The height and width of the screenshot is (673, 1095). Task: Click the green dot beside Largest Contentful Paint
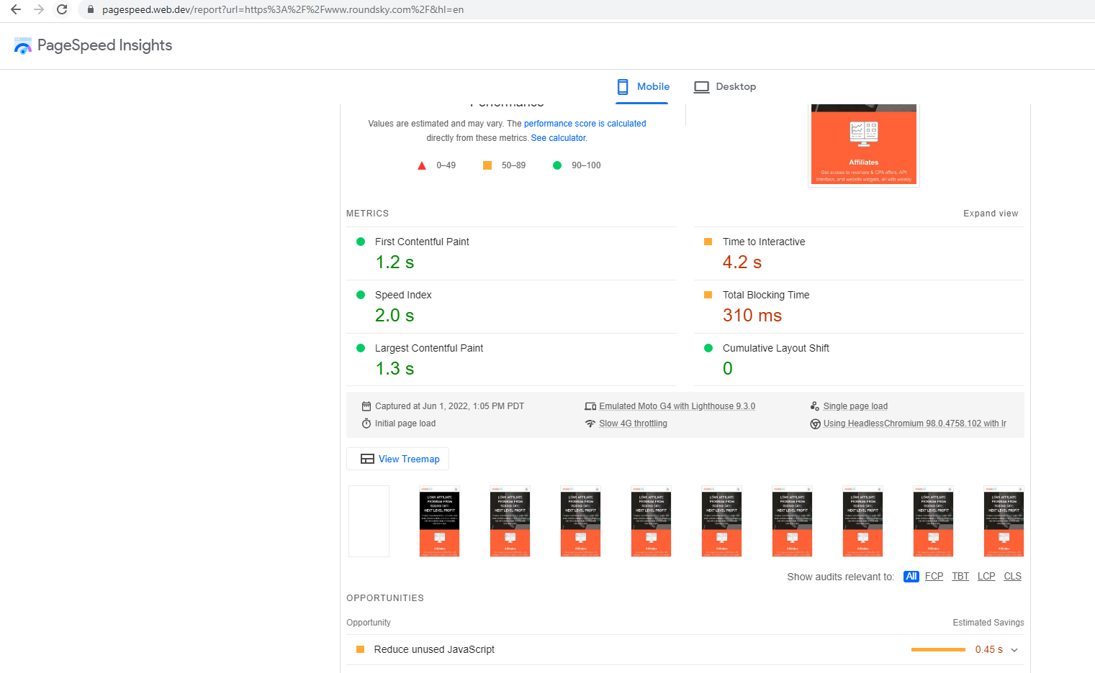tap(361, 348)
